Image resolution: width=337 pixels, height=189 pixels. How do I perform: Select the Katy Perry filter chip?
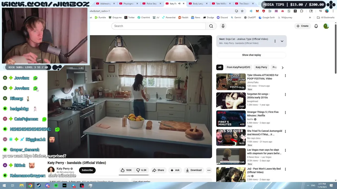coord(261,67)
